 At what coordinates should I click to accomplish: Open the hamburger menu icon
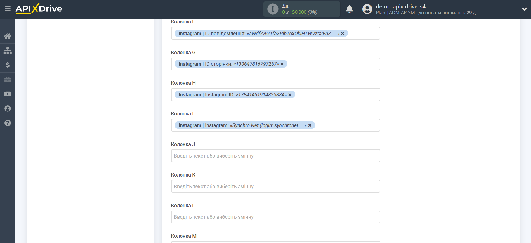pyautogui.click(x=8, y=9)
